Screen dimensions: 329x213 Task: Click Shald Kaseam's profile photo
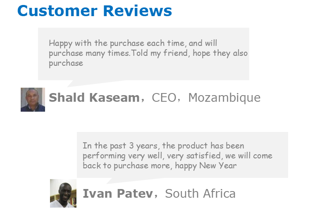33,99
